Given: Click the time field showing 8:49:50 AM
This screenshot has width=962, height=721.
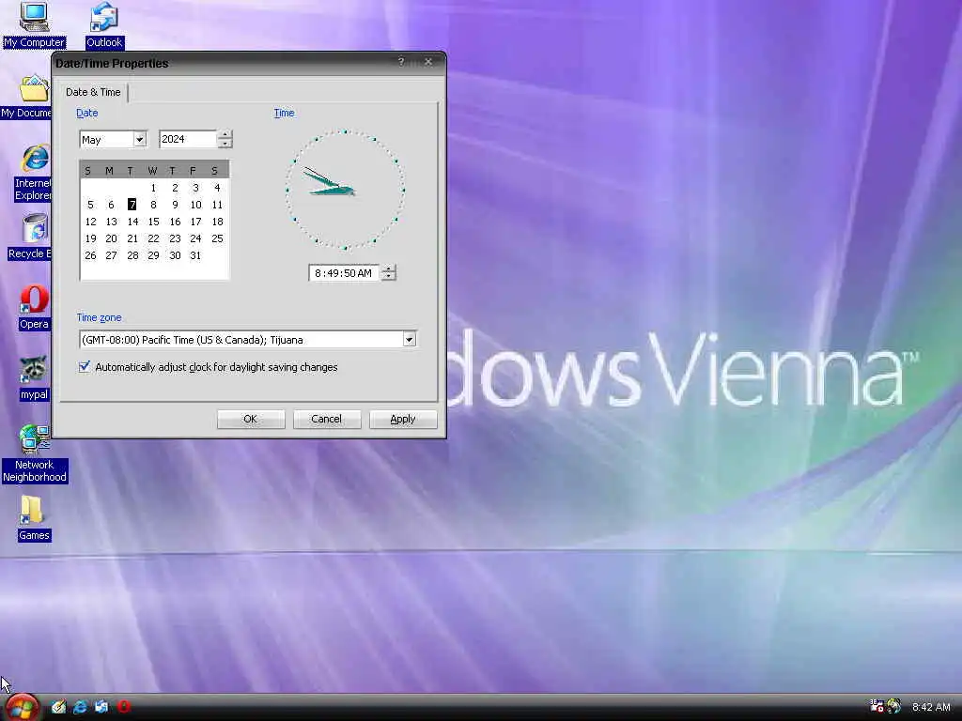Looking at the screenshot, I should click(x=344, y=273).
